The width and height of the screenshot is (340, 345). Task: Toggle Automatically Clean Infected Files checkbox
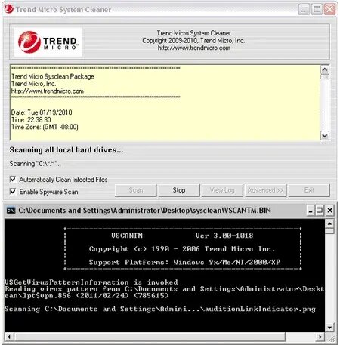pyautogui.click(x=13, y=180)
